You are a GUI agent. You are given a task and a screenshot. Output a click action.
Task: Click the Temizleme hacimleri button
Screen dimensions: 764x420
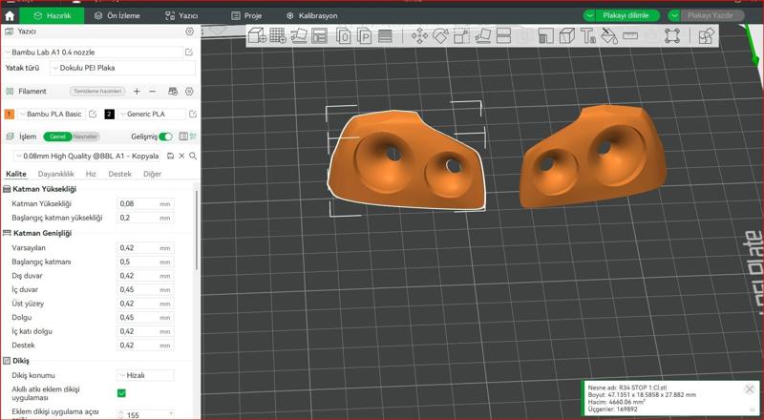tap(97, 92)
